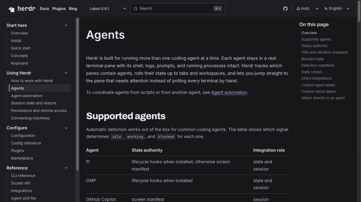Open the Blog header link

73,9
